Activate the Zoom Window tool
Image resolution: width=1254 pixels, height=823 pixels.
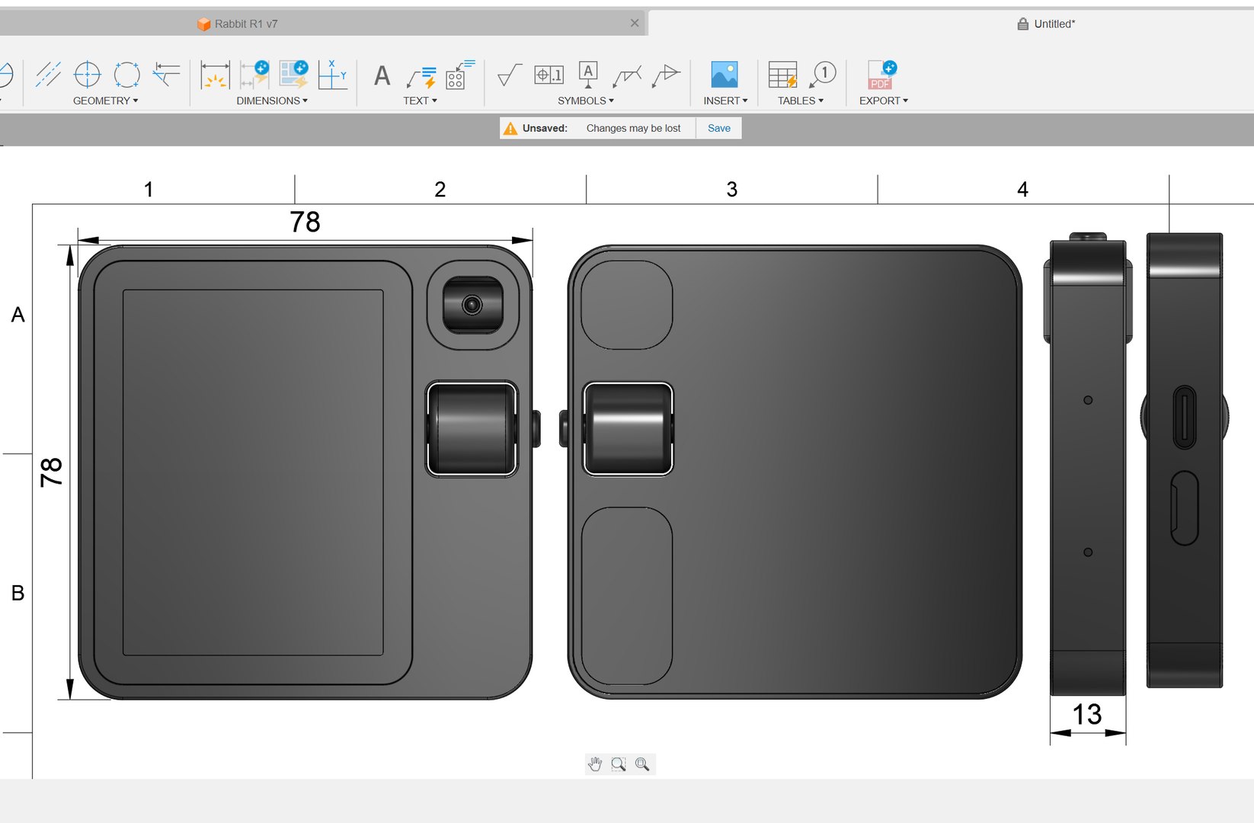click(x=619, y=764)
